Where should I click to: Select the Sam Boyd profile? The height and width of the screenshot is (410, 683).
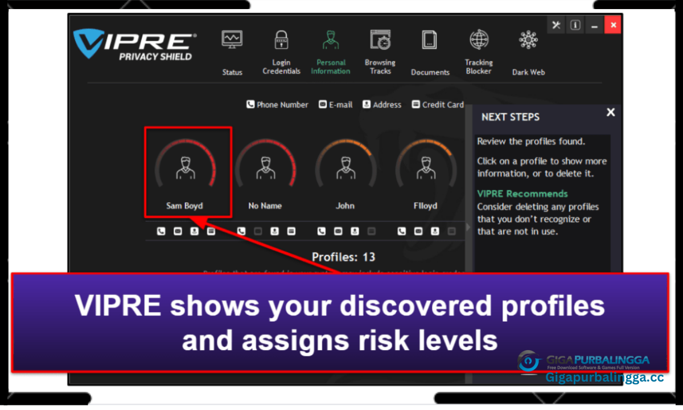pos(184,174)
